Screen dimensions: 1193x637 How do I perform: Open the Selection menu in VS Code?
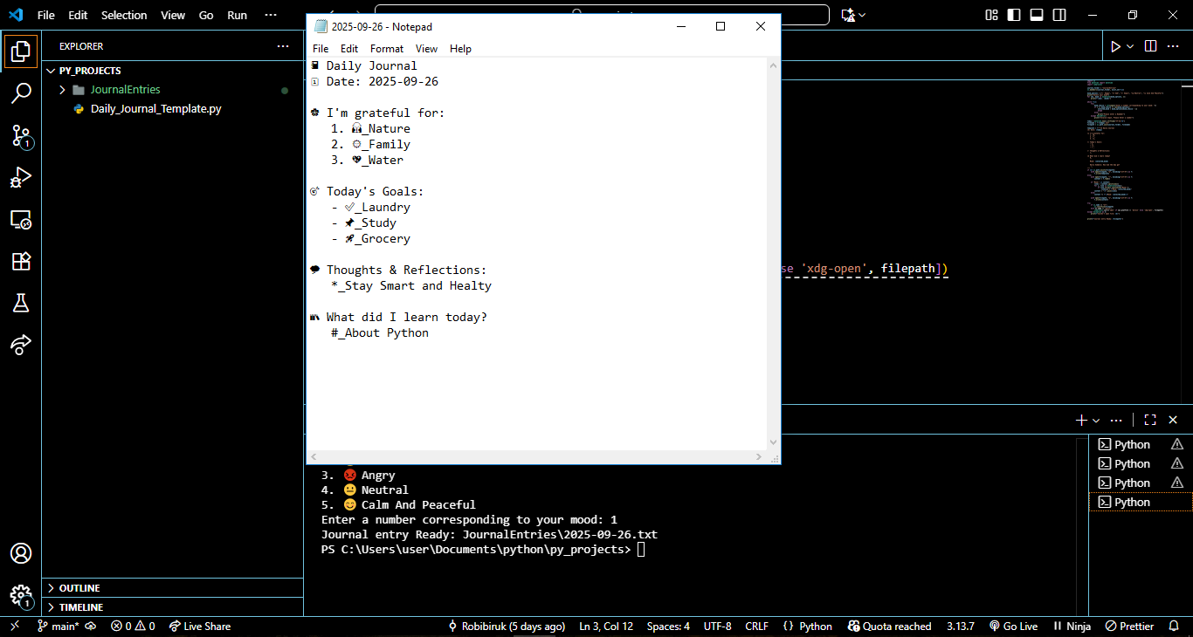124,15
